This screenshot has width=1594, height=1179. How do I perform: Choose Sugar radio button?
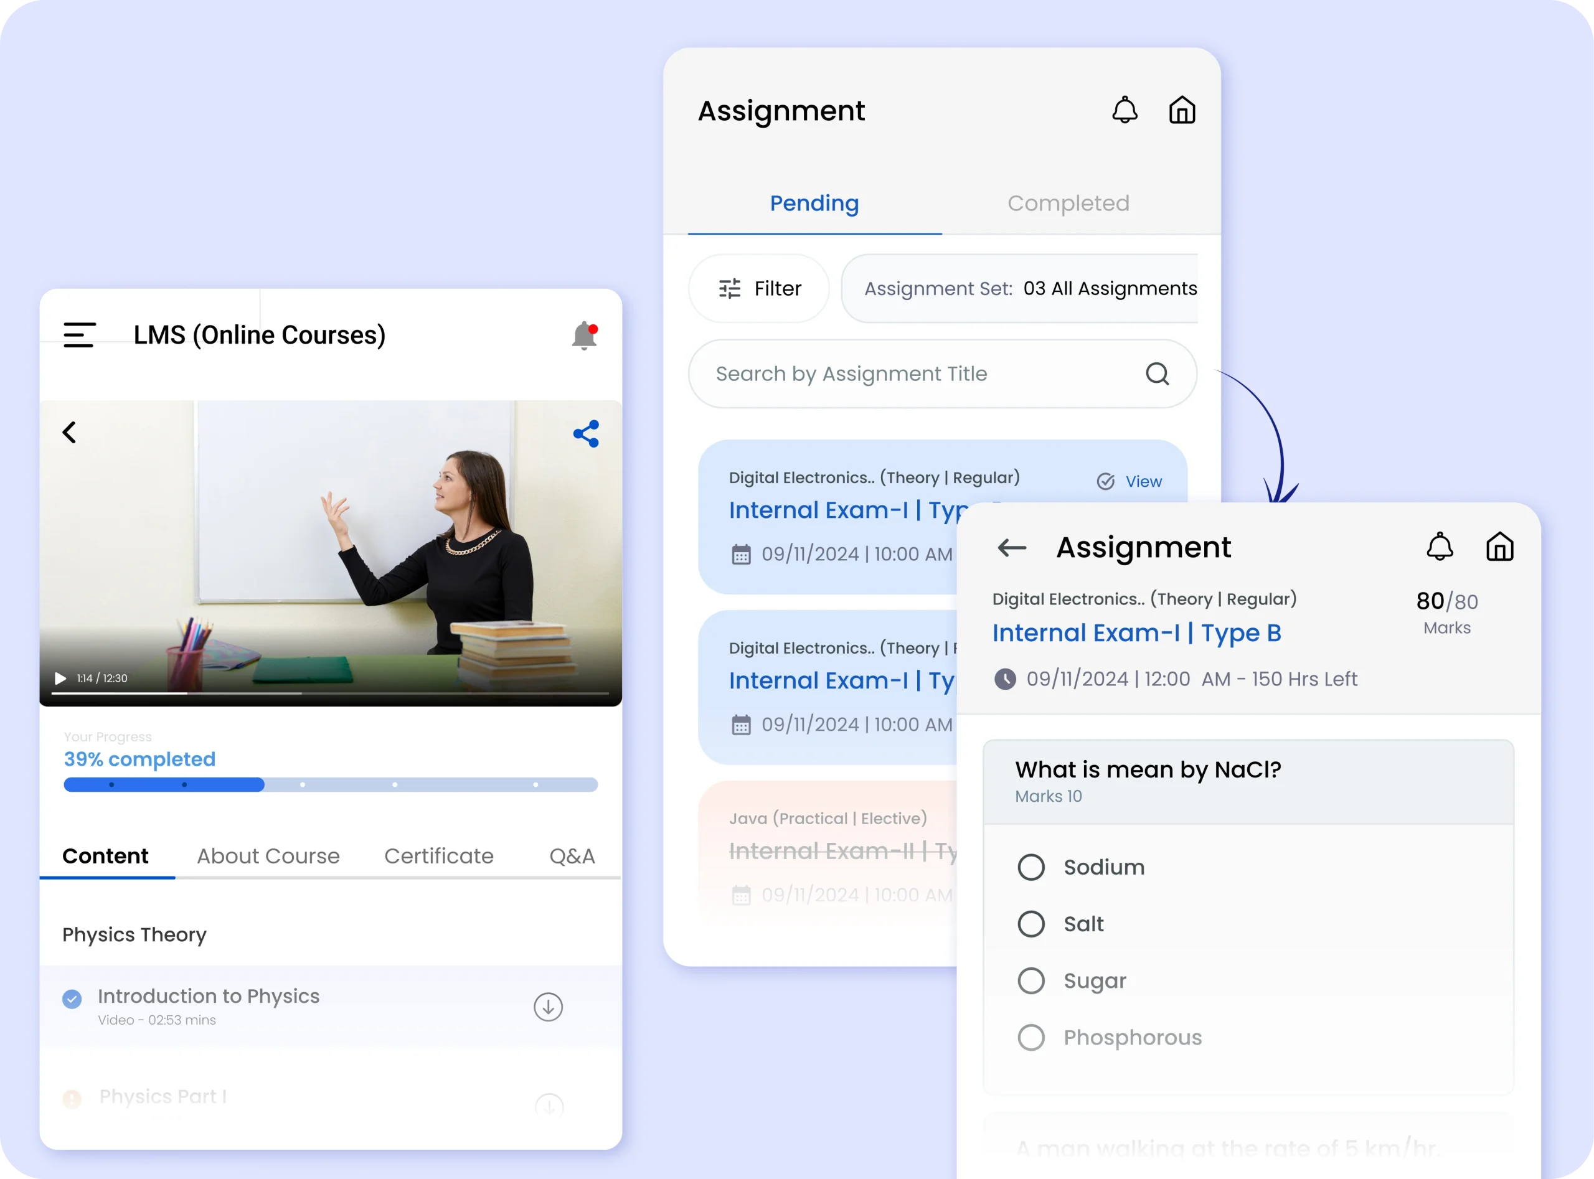[1030, 980]
